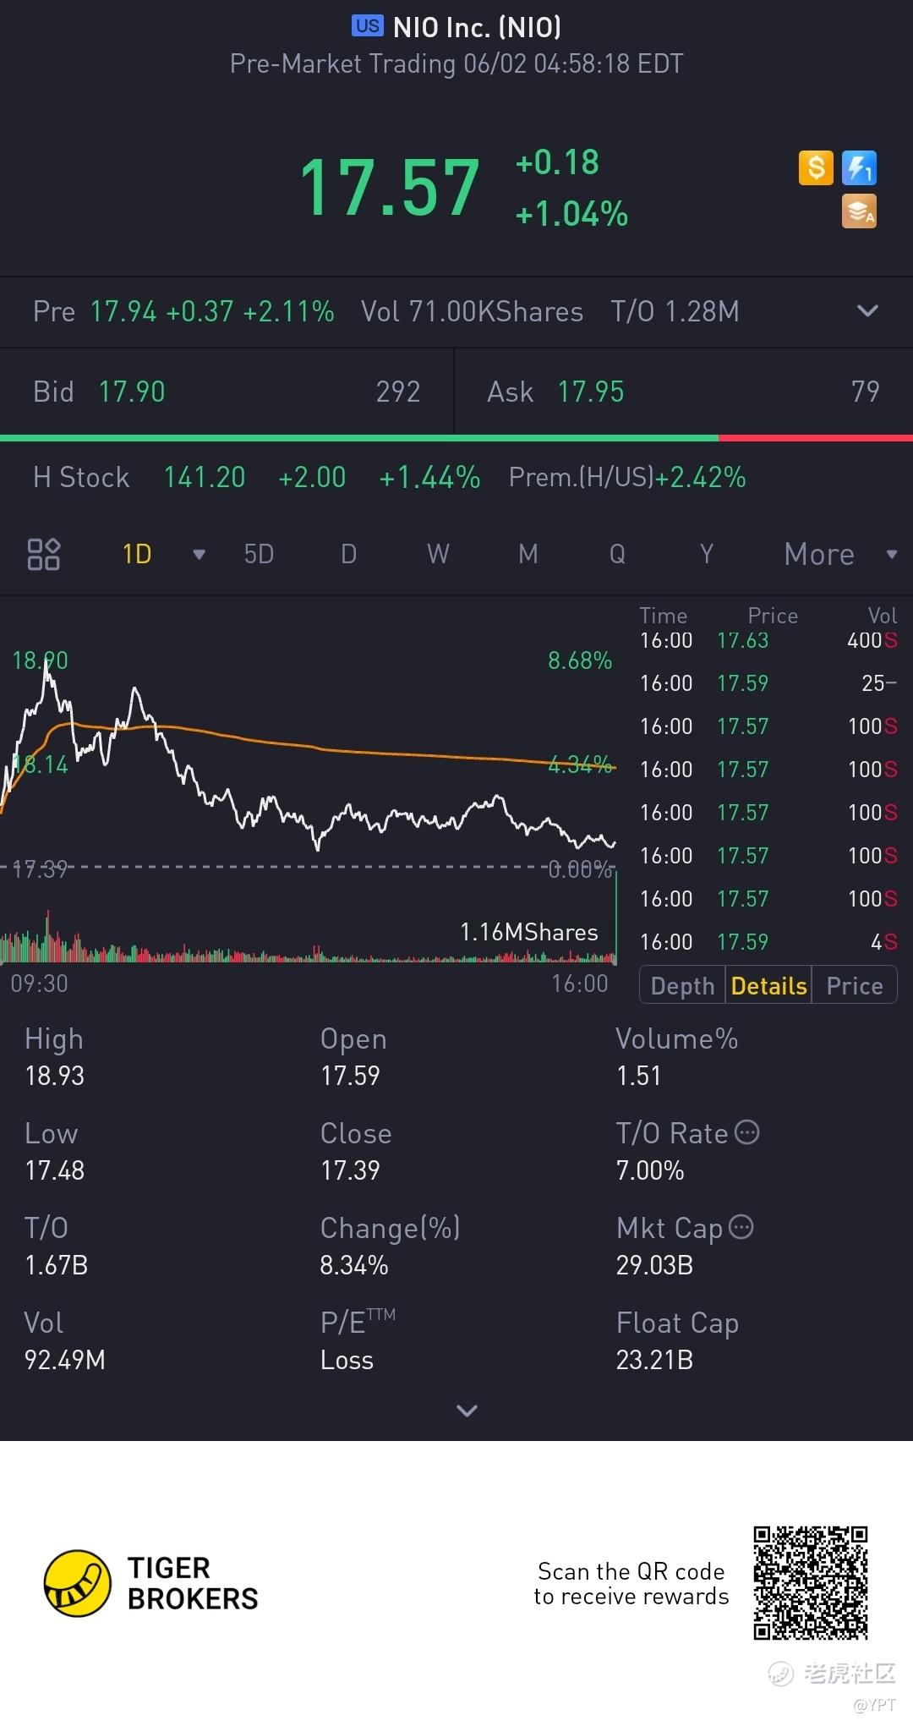Switch to the yearly Y chart tab
This screenshot has width=913, height=1726.
click(x=707, y=554)
